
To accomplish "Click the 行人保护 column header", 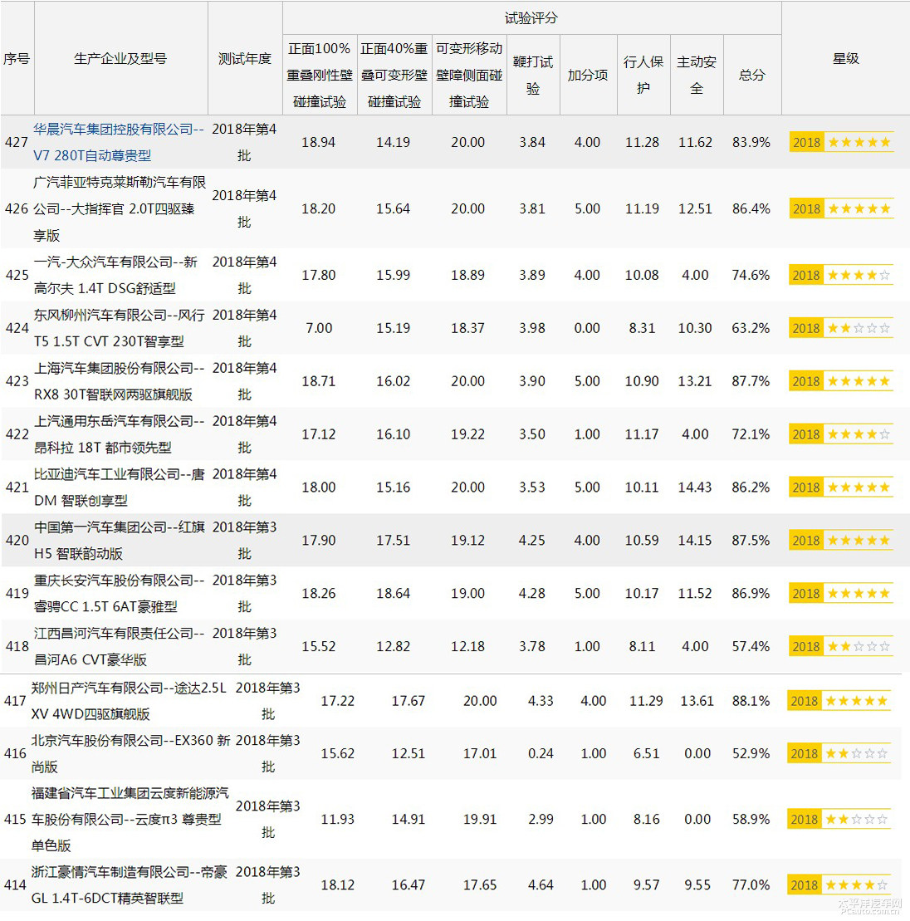I will pyautogui.click(x=643, y=76).
